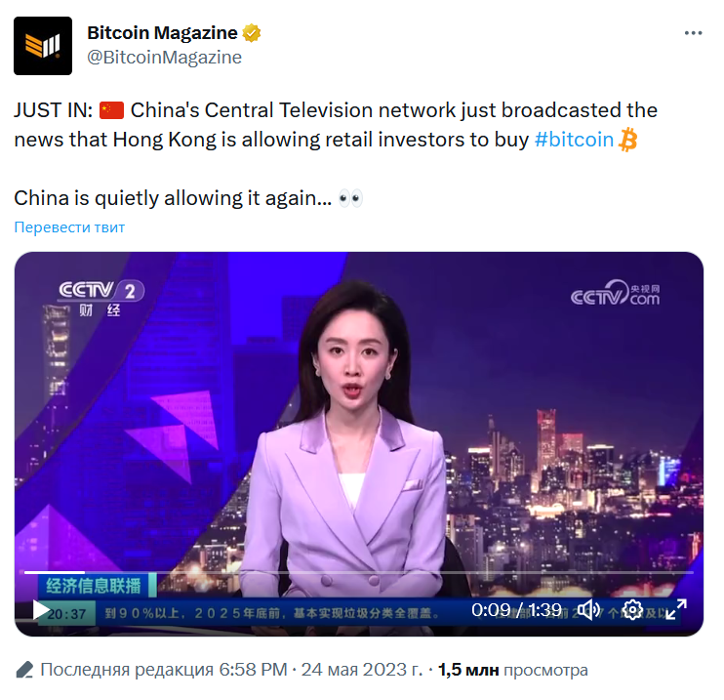Play the video with the play button
Image resolution: width=724 pixels, height=700 pixels.
tap(41, 610)
